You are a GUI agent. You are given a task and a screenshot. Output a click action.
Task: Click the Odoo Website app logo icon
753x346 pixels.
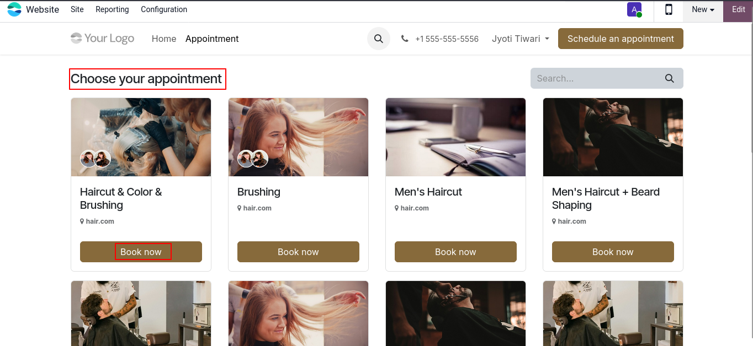pyautogui.click(x=14, y=9)
